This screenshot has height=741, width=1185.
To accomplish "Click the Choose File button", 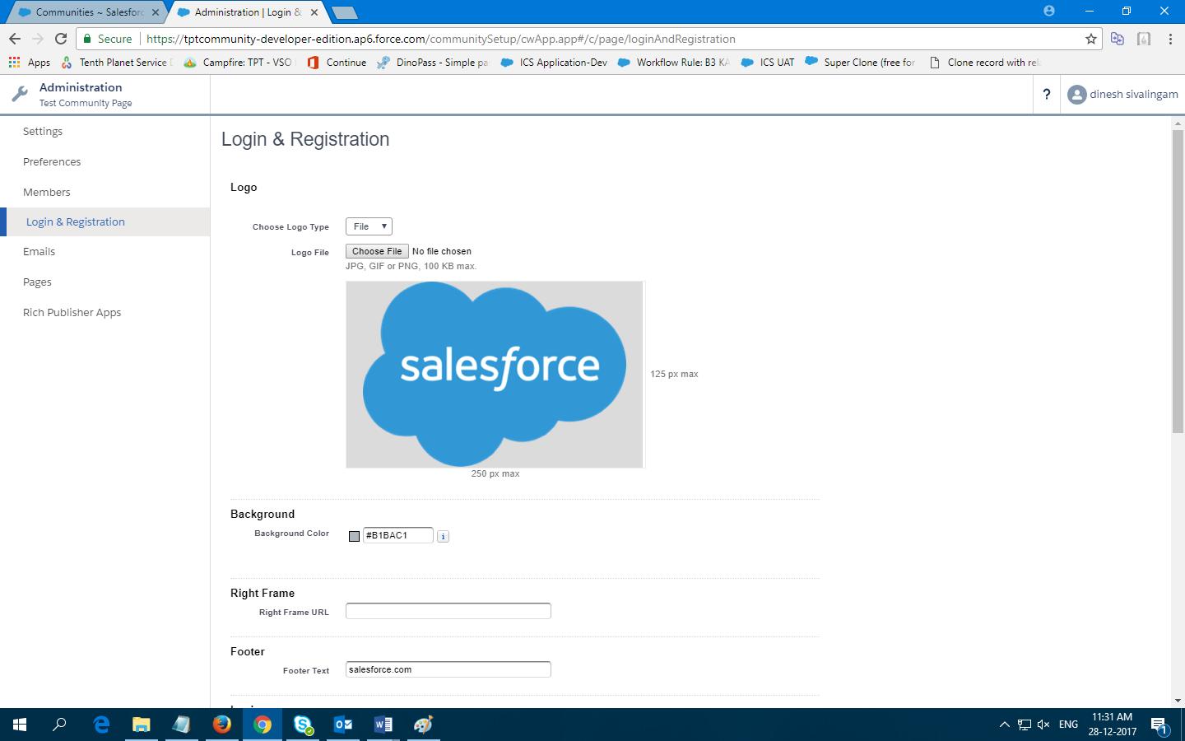I will coord(377,251).
